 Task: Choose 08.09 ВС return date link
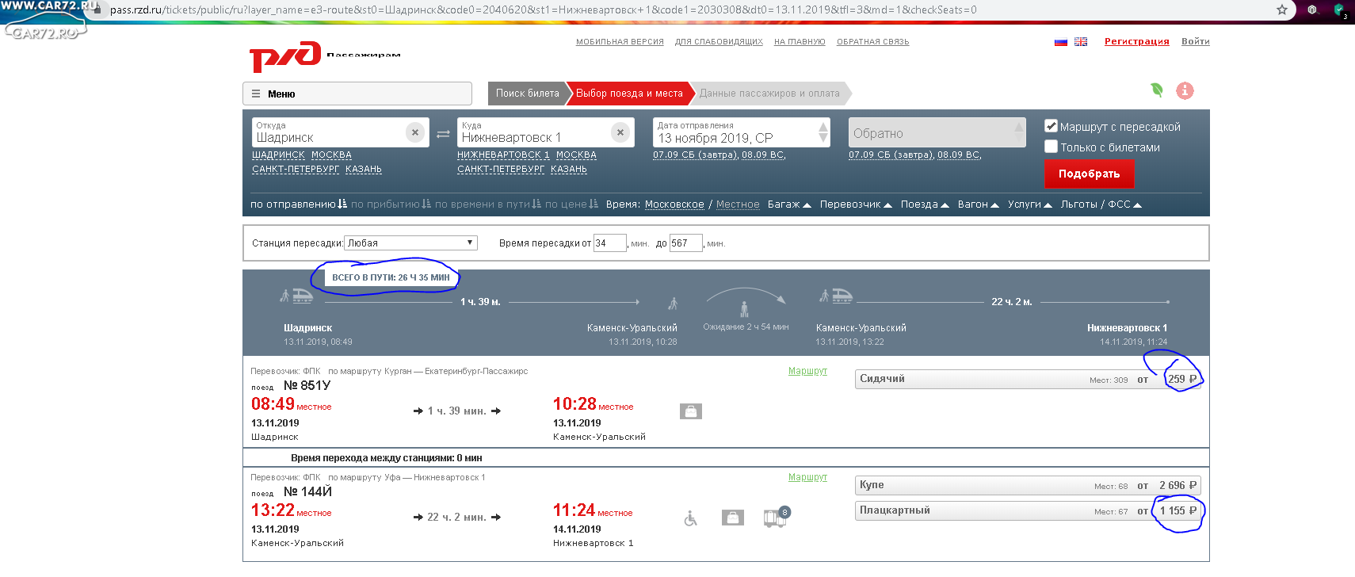tap(959, 155)
